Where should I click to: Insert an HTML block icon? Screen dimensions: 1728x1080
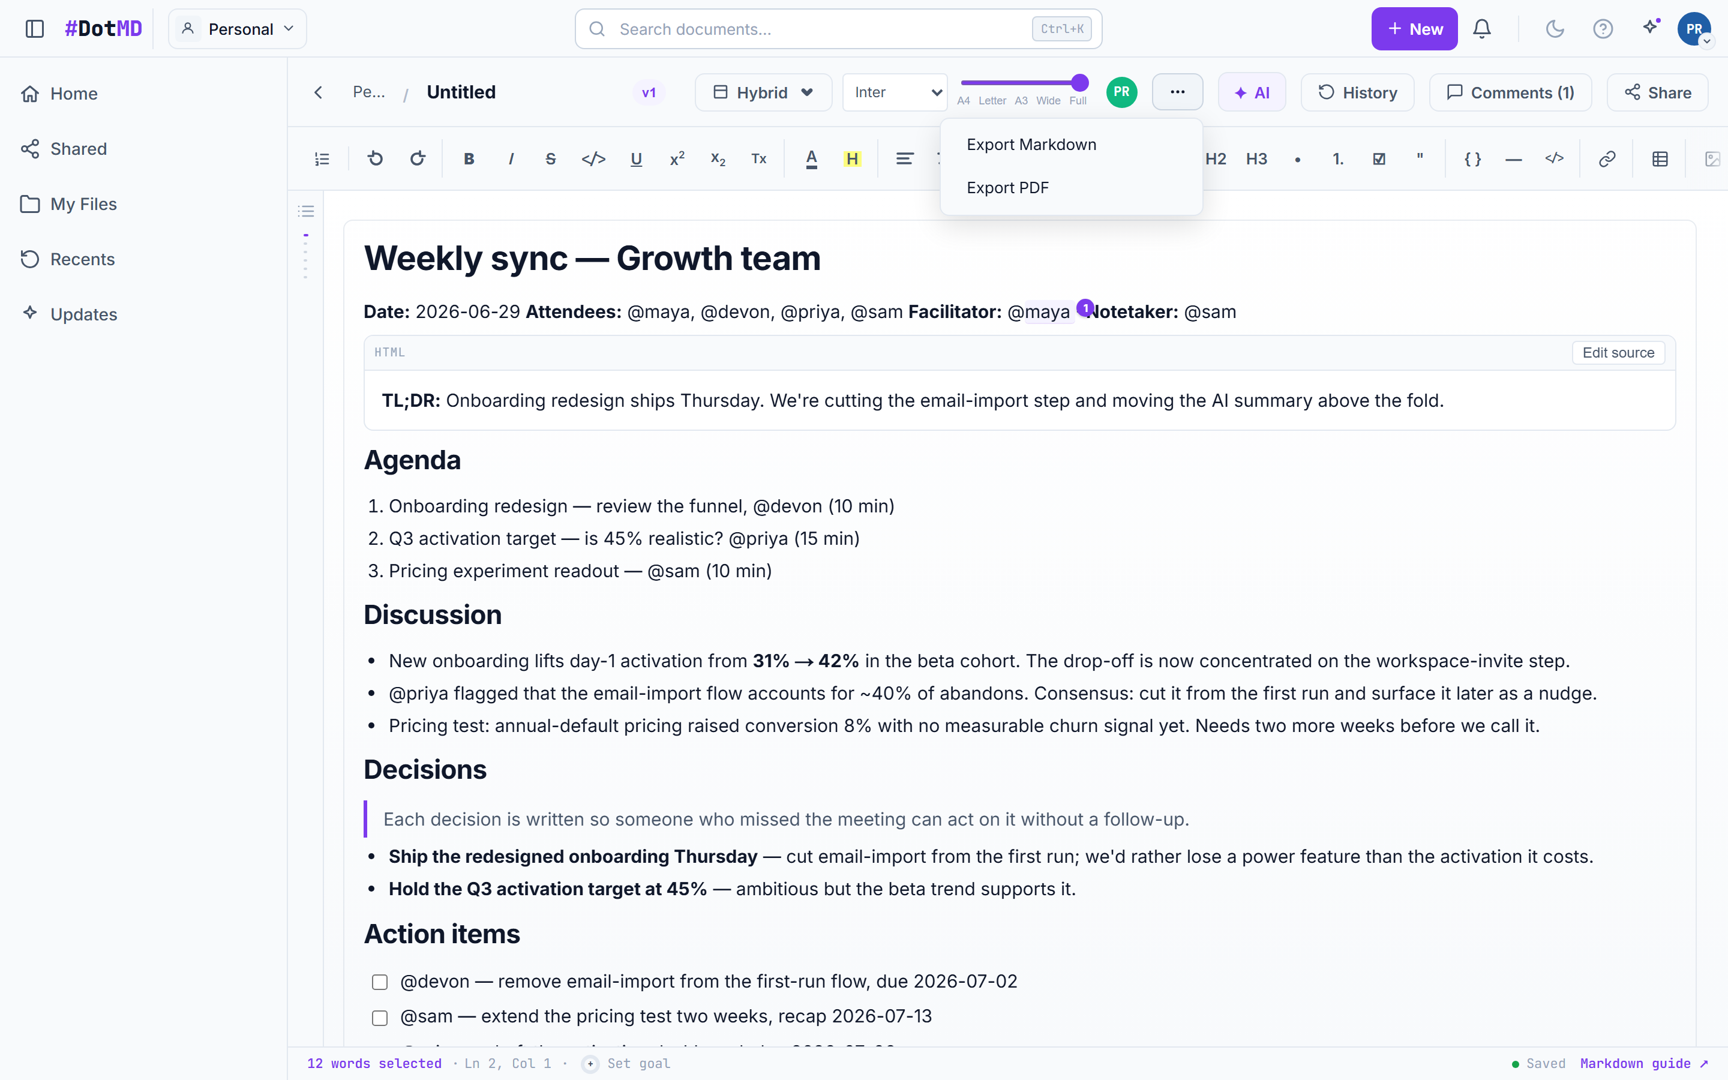pyautogui.click(x=1555, y=158)
